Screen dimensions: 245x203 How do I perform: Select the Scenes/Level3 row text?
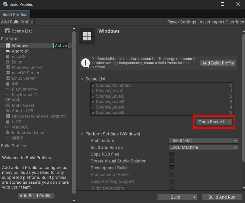[110, 102]
